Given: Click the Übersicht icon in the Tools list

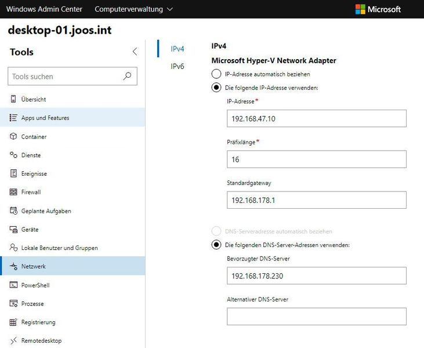Looking at the screenshot, I should (13, 99).
